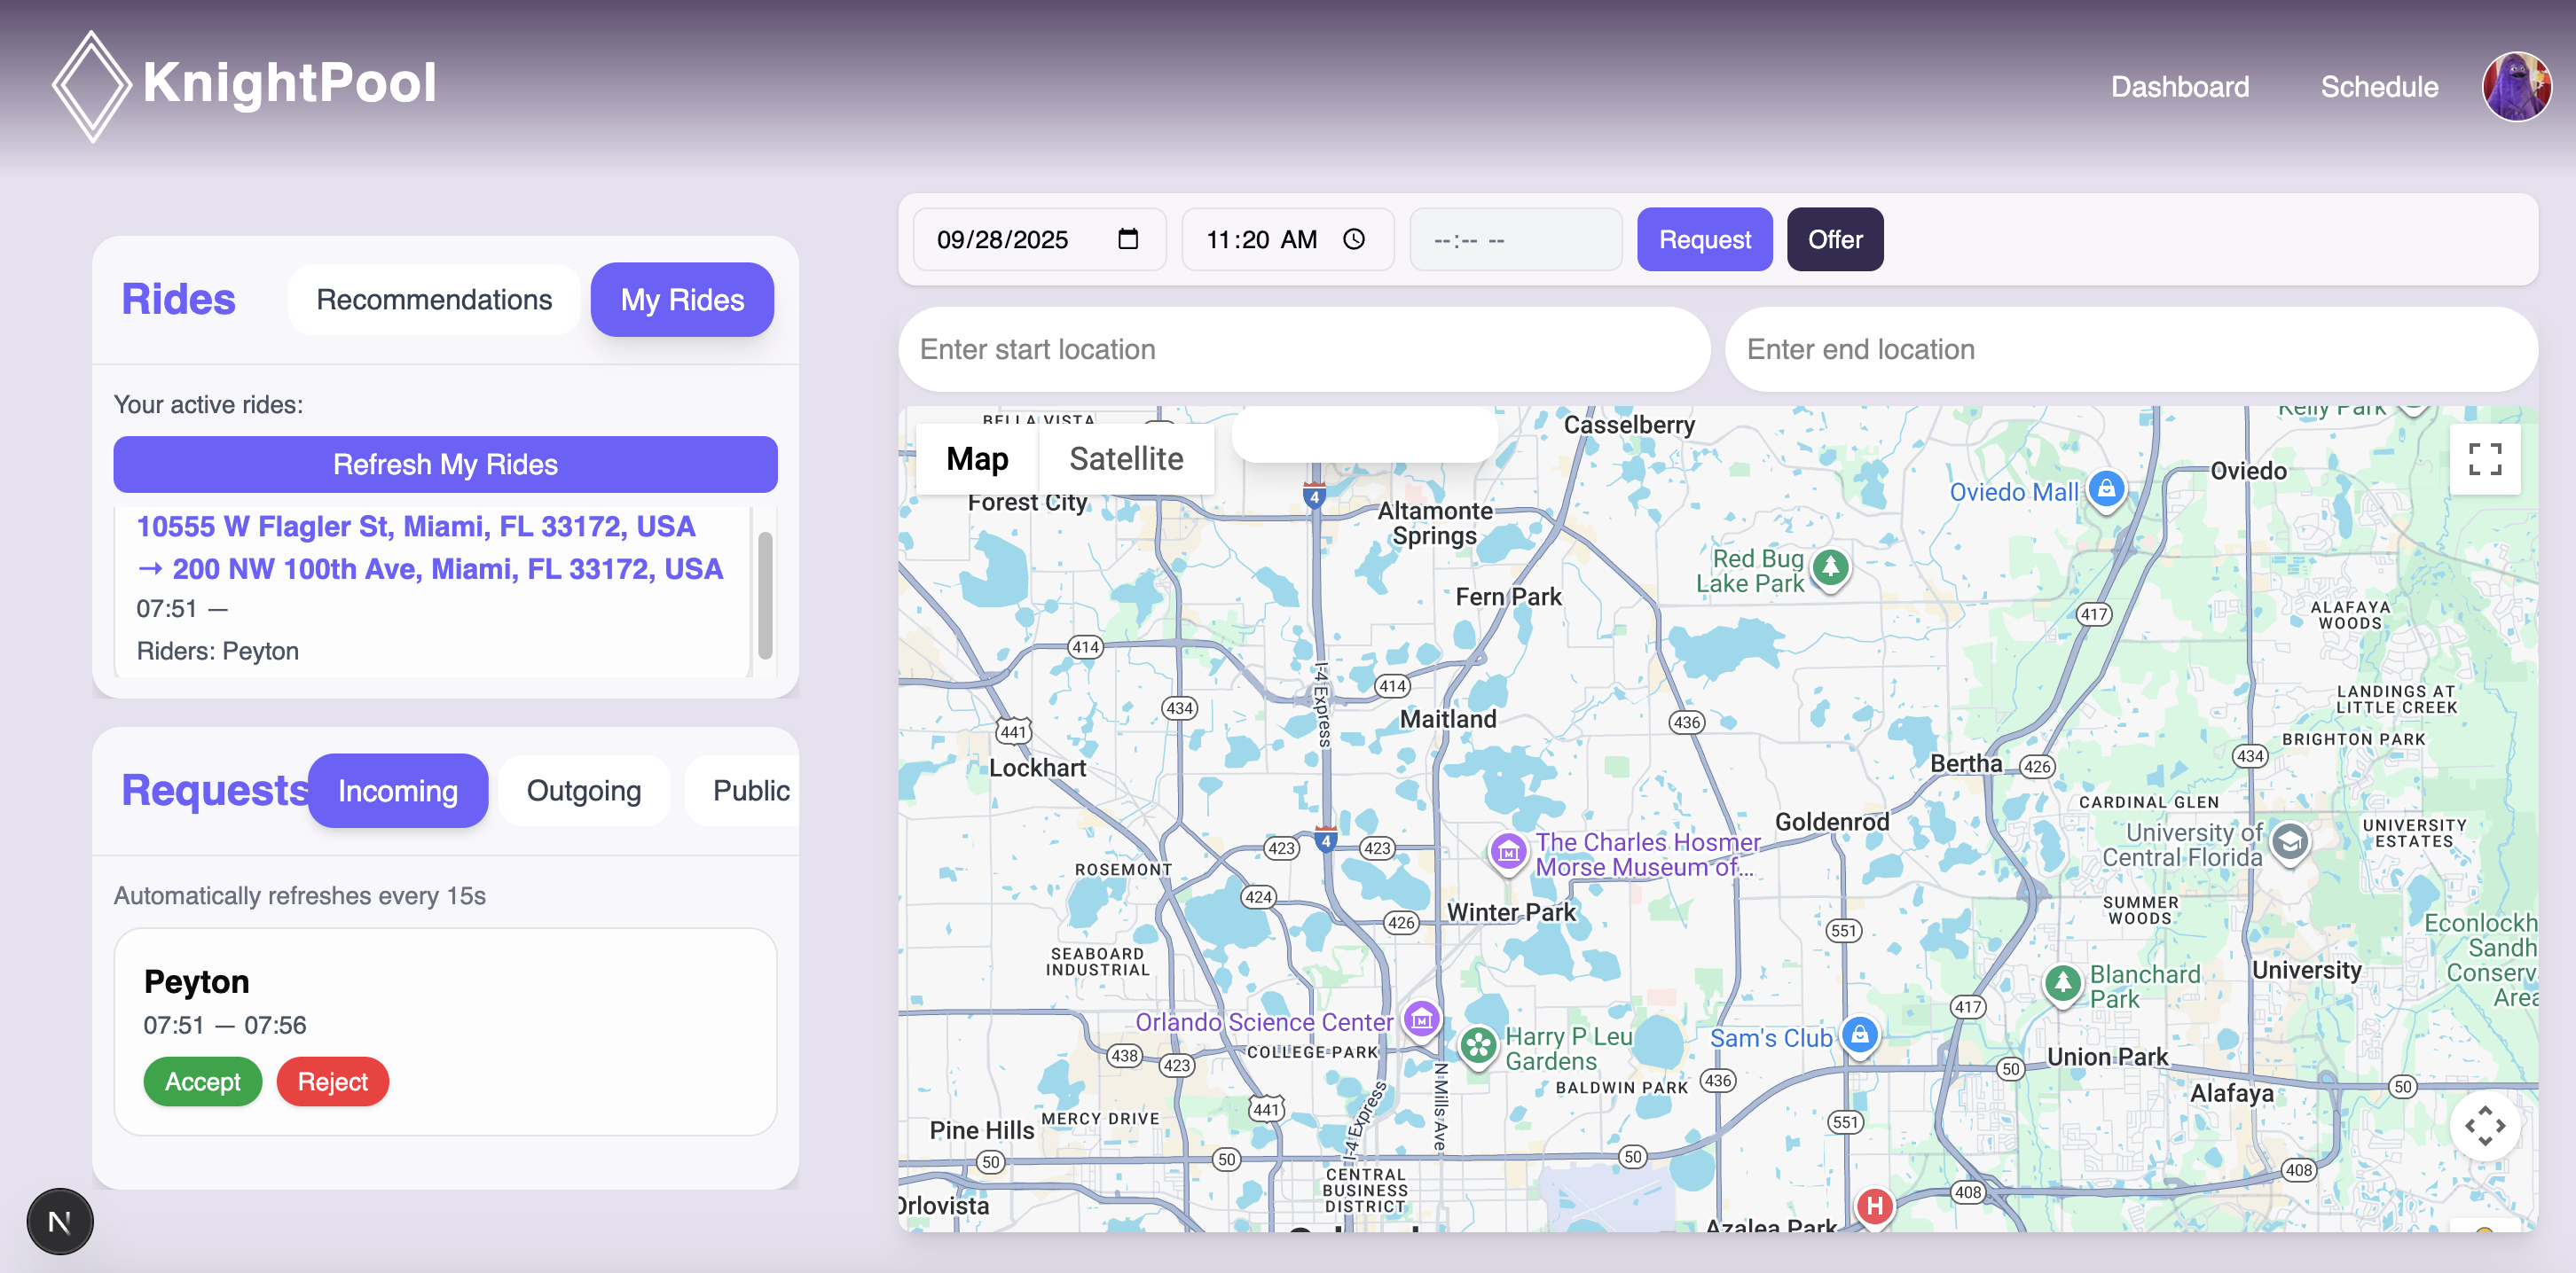Click the KnightPool diamond logo
The image size is (2576, 1273).
tap(91, 85)
